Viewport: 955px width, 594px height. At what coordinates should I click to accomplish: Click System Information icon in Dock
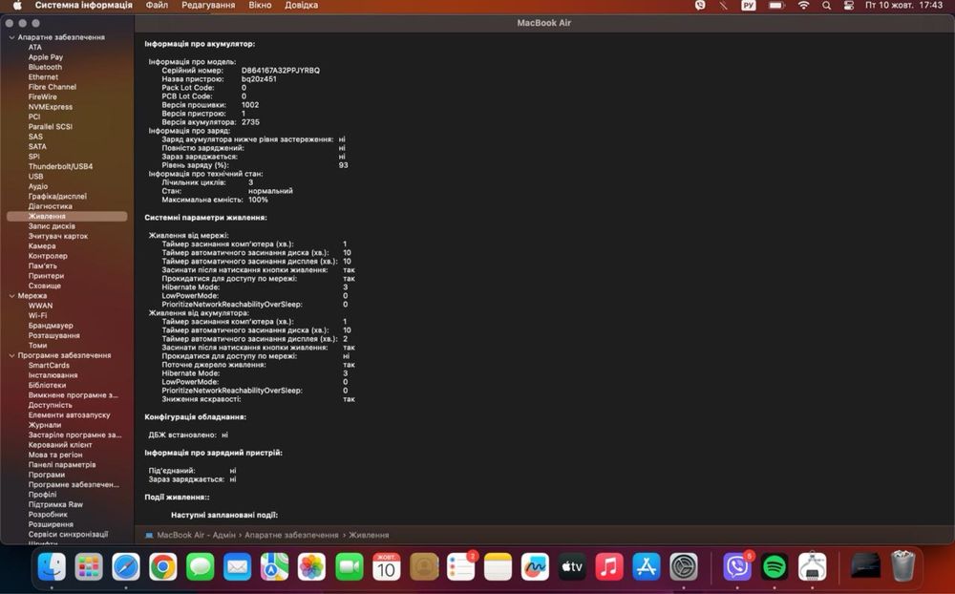click(x=813, y=567)
